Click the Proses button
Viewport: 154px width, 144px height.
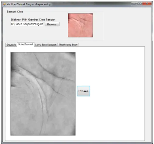[83, 91]
